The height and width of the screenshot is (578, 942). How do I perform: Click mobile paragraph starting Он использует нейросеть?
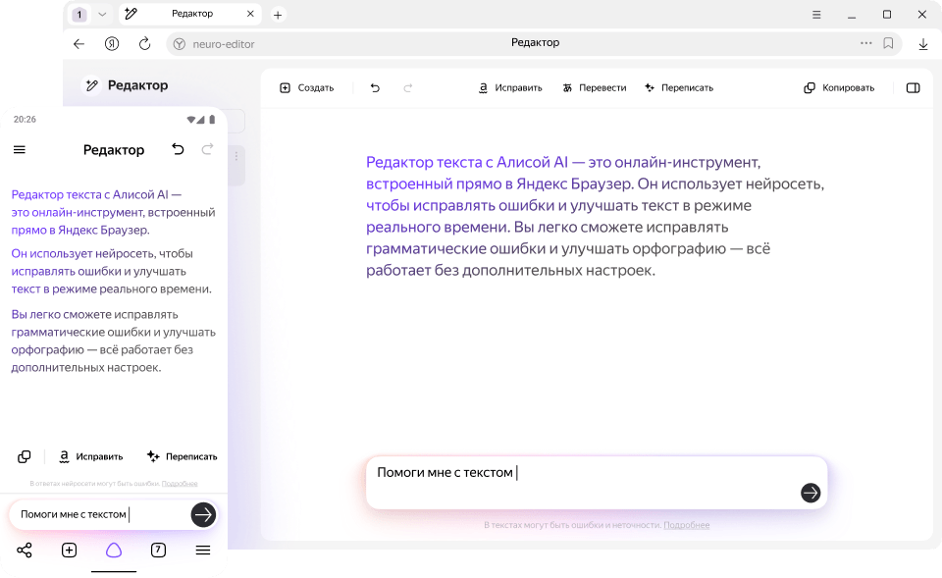pos(112,272)
